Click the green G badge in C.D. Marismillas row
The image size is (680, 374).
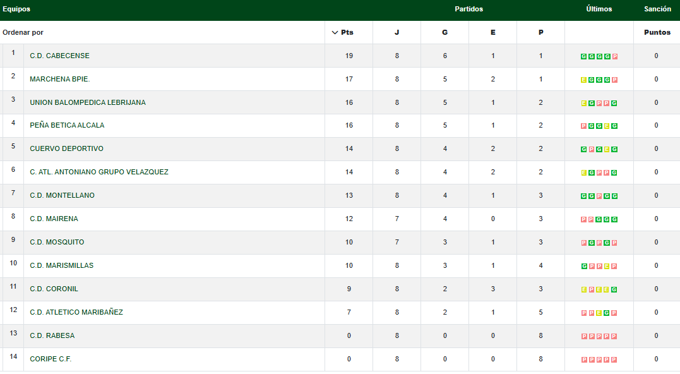[x=584, y=267]
